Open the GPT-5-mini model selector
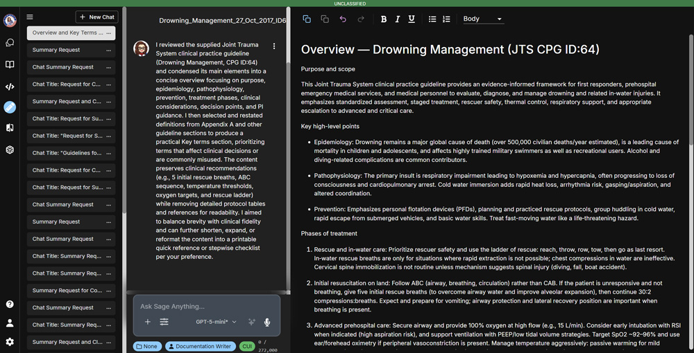The height and width of the screenshot is (353, 694). coord(216,322)
